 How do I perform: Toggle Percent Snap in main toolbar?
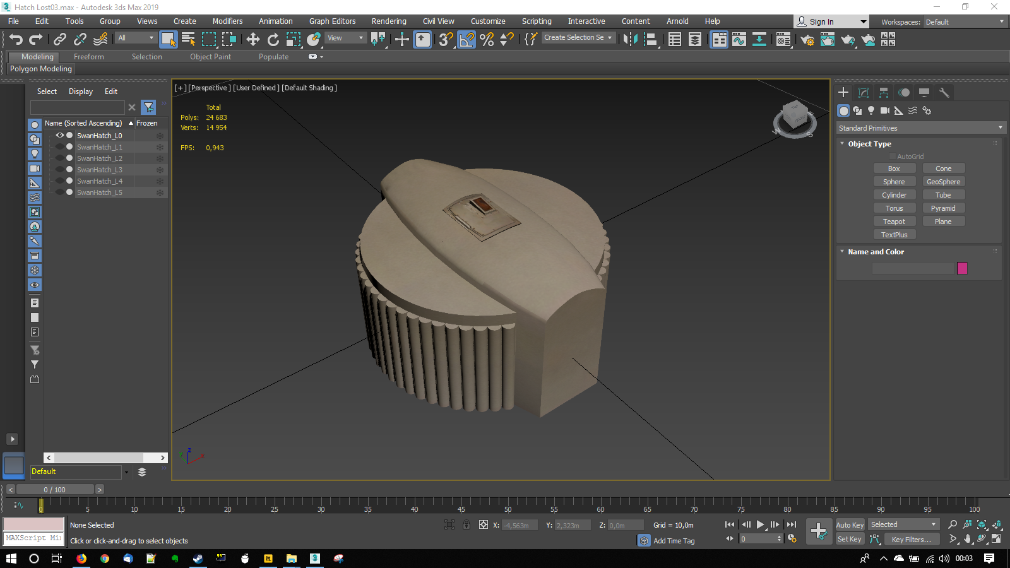487,39
